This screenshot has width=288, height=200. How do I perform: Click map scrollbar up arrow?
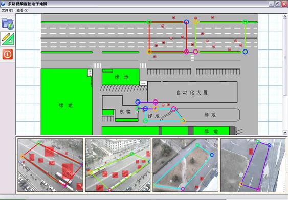[x=285, y=16]
